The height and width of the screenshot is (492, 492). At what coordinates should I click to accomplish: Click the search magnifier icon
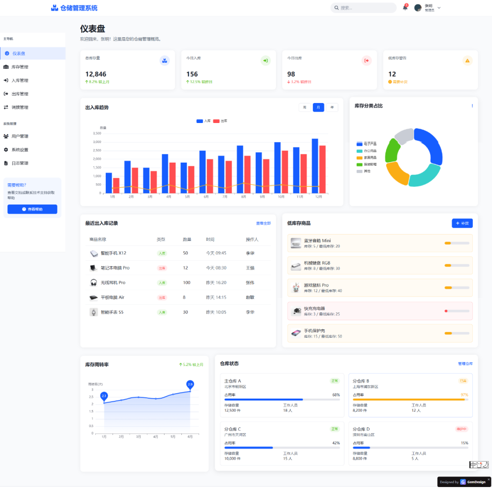(336, 8)
